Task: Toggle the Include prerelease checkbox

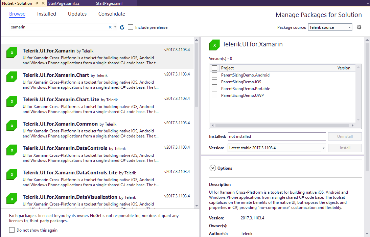Action: [x=131, y=27]
